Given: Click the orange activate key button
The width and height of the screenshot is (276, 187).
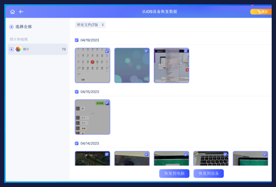Looking at the screenshot, I should [x=260, y=12].
